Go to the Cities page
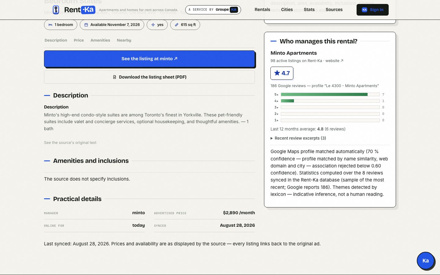 287,9
